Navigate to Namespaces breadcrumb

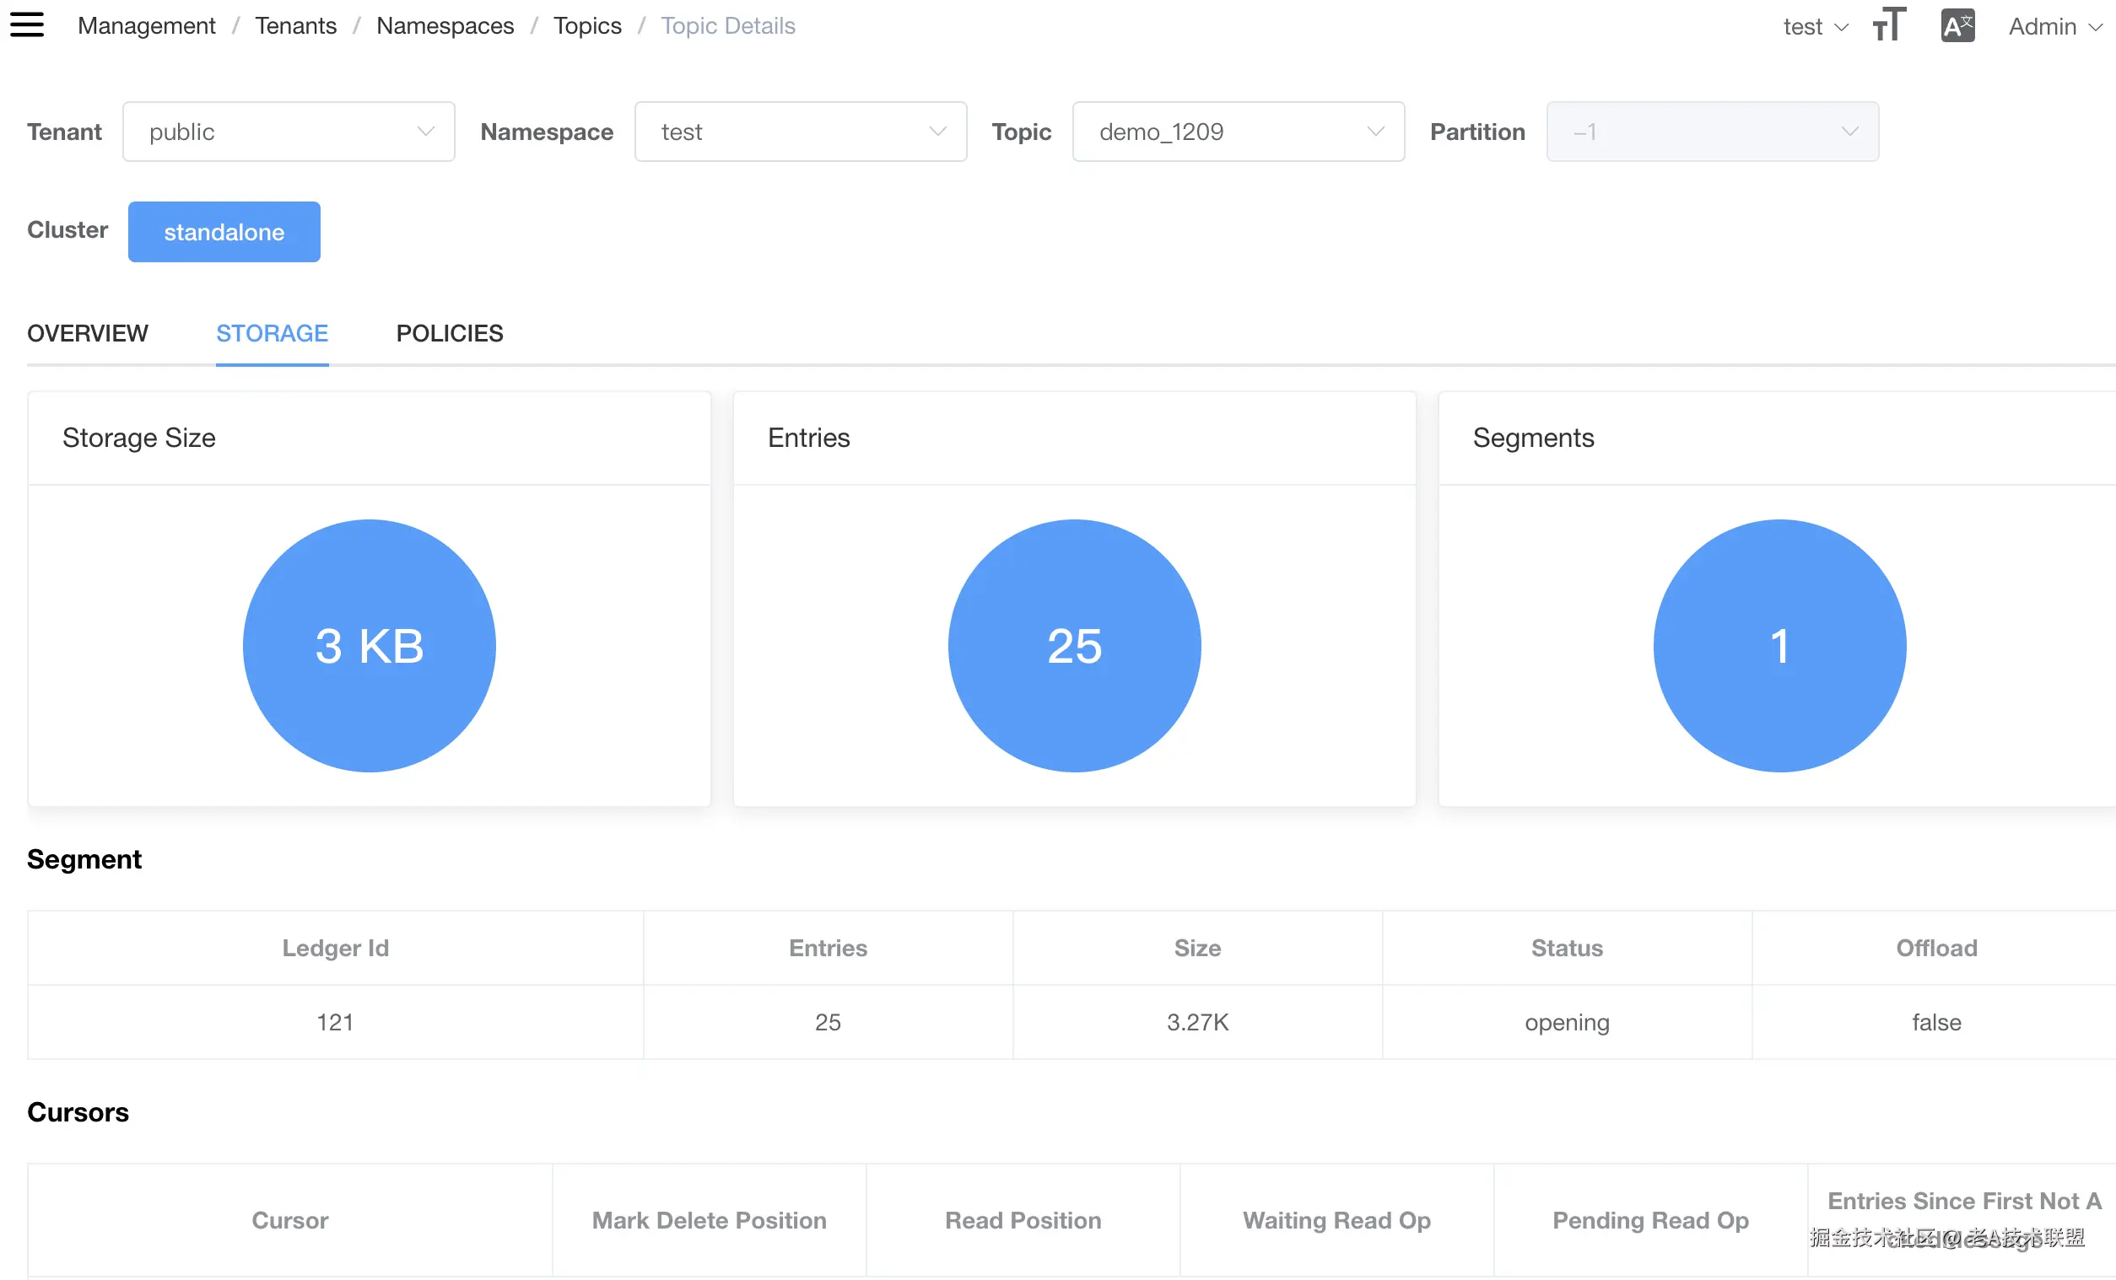tap(445, 26)
